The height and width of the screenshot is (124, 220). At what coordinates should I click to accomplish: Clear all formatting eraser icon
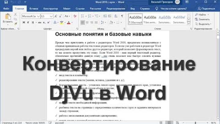click(x=75, y=16)
